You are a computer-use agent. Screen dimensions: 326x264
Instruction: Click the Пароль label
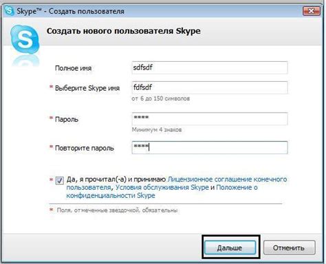pos(67,120)
